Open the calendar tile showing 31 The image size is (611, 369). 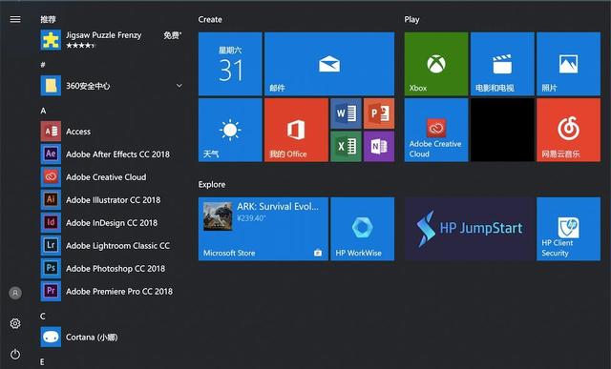[230, 64]
